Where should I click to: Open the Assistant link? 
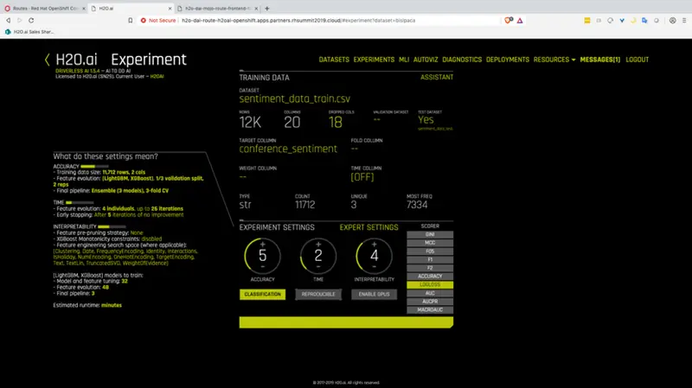coord(437,77)
